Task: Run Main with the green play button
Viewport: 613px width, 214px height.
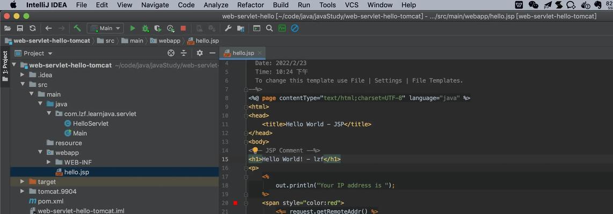Action: point(133,28)
